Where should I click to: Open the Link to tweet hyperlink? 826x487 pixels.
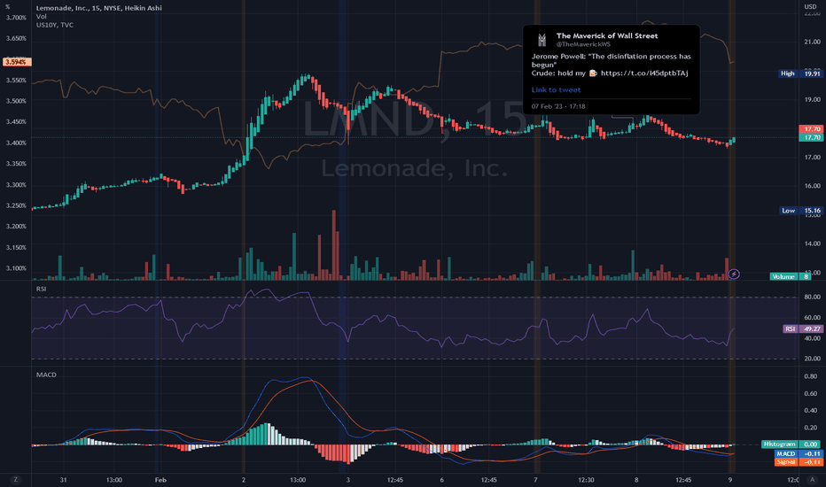point(556,90)
